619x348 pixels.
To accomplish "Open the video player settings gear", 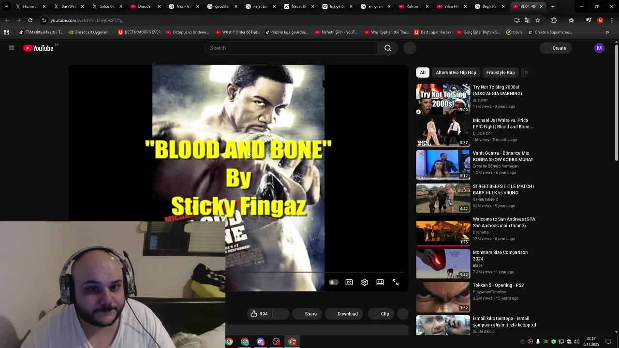I will [x=365, y=282].
